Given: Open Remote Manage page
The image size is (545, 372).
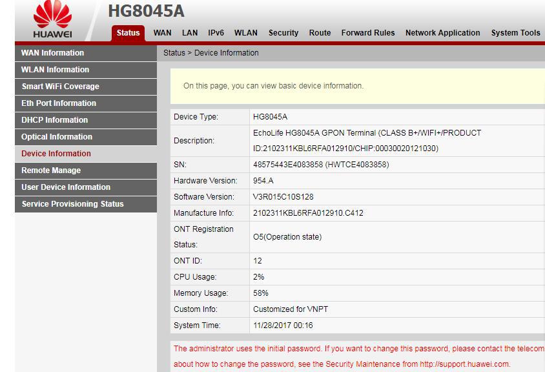Looking at the screenshot, I should (x=86, y=170).
